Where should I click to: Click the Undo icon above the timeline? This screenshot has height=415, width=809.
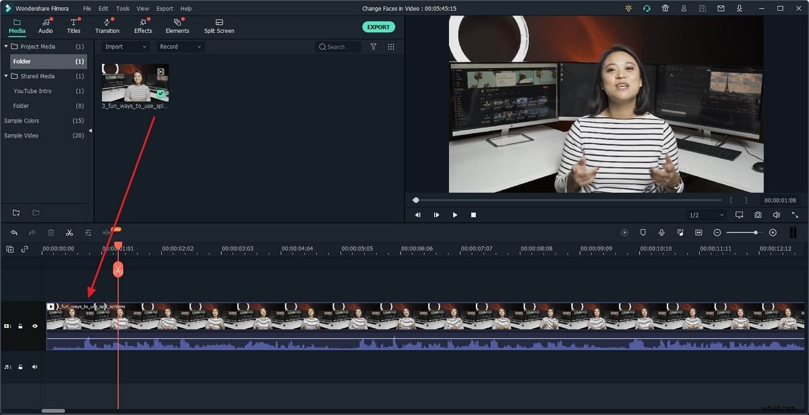coord(14,232)
